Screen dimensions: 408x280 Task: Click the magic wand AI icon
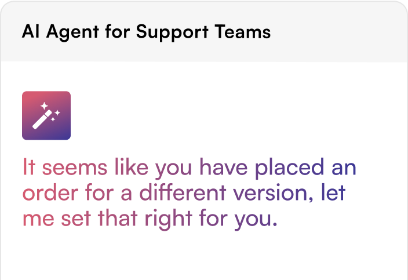pyautogui.click(x=46, y=115)
